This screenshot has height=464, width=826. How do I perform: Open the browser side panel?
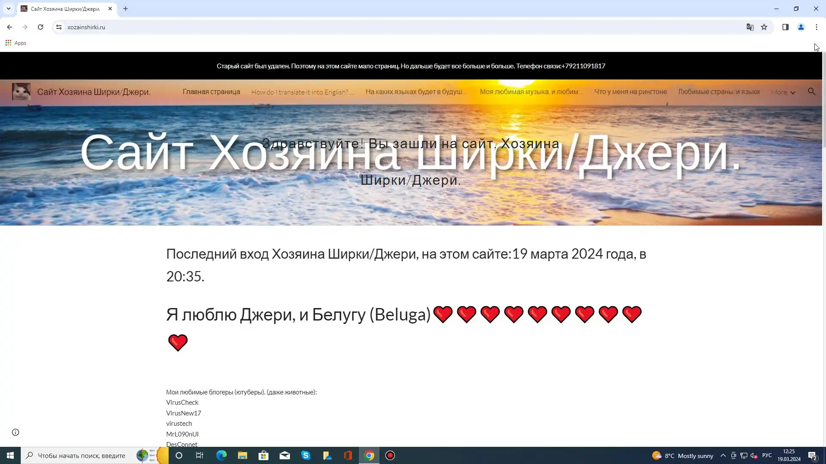point(785,27)
